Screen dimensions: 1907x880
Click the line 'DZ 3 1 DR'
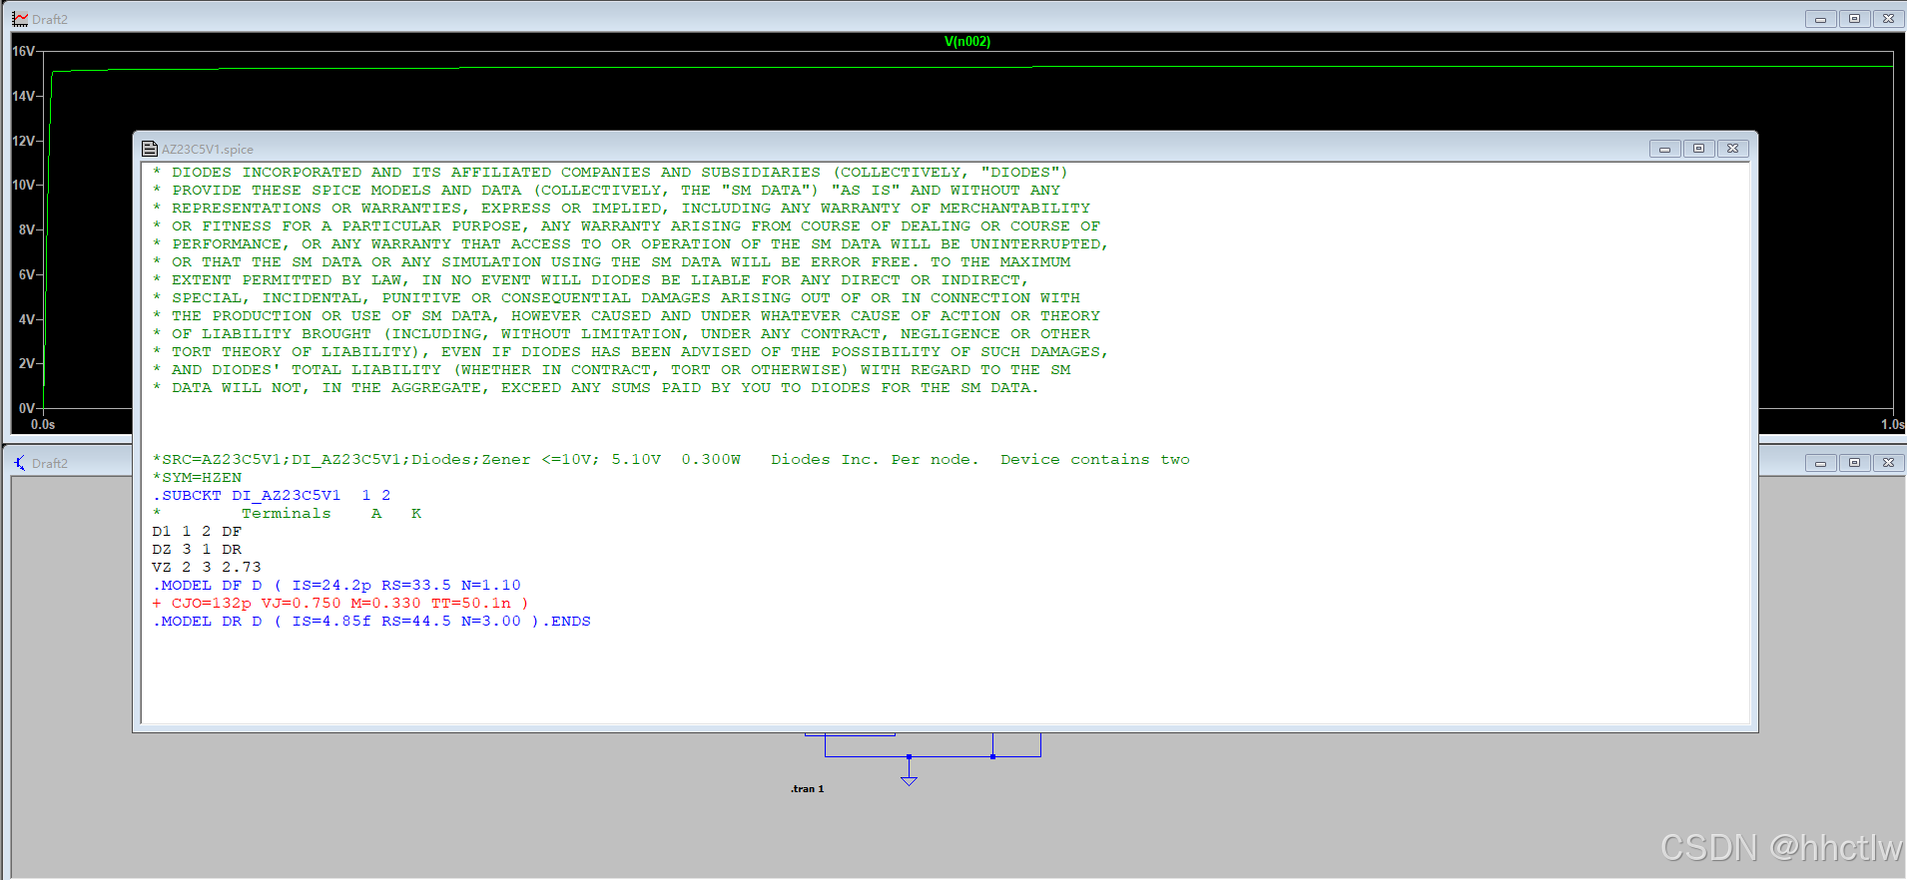pos(197,550)
